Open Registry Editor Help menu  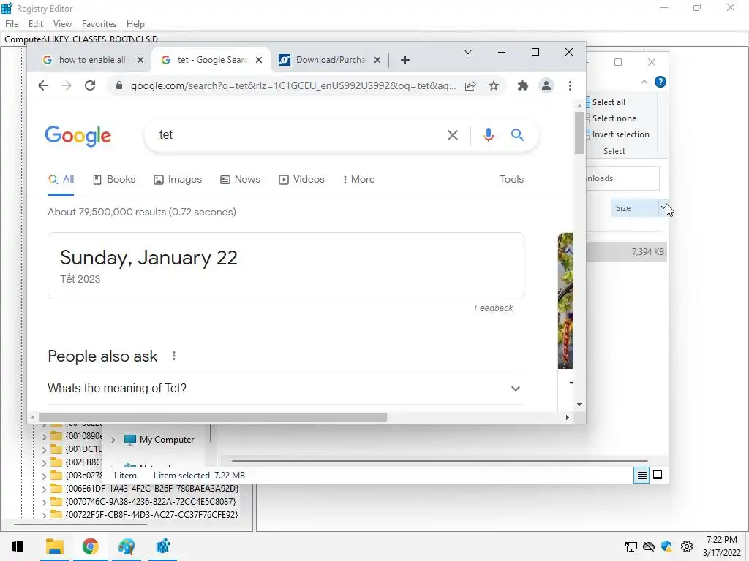135,24
